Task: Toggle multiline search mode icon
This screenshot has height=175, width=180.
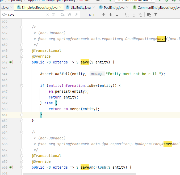Action: (149, 15)
